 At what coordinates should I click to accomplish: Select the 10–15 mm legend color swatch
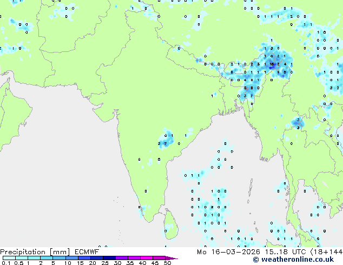point(71,258)
